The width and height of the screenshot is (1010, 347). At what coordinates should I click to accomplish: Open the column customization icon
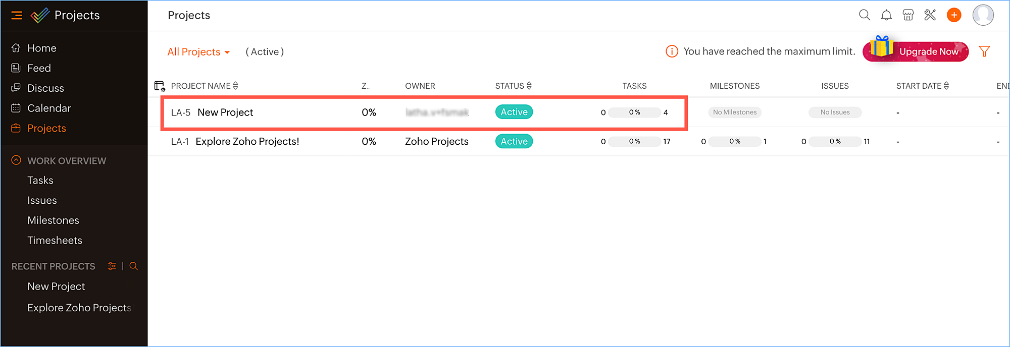coord(160,86)
